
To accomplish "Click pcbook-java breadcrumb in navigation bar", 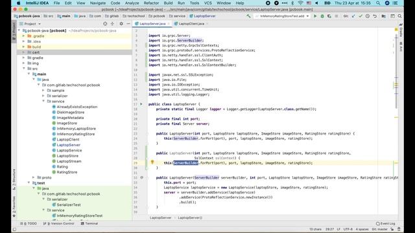I will pyautogui.click(x=27, y=16).
